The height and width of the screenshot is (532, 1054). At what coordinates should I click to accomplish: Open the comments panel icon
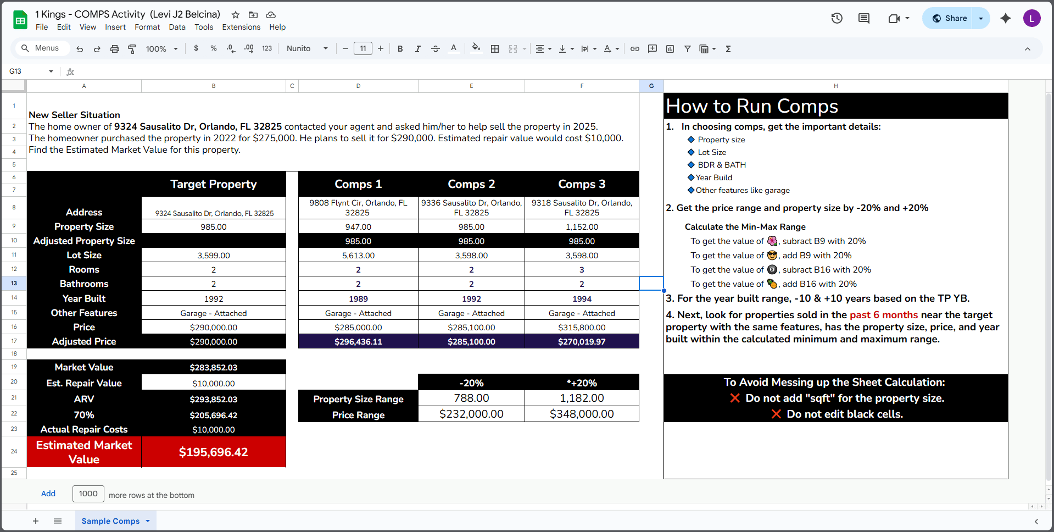(864, 18)
